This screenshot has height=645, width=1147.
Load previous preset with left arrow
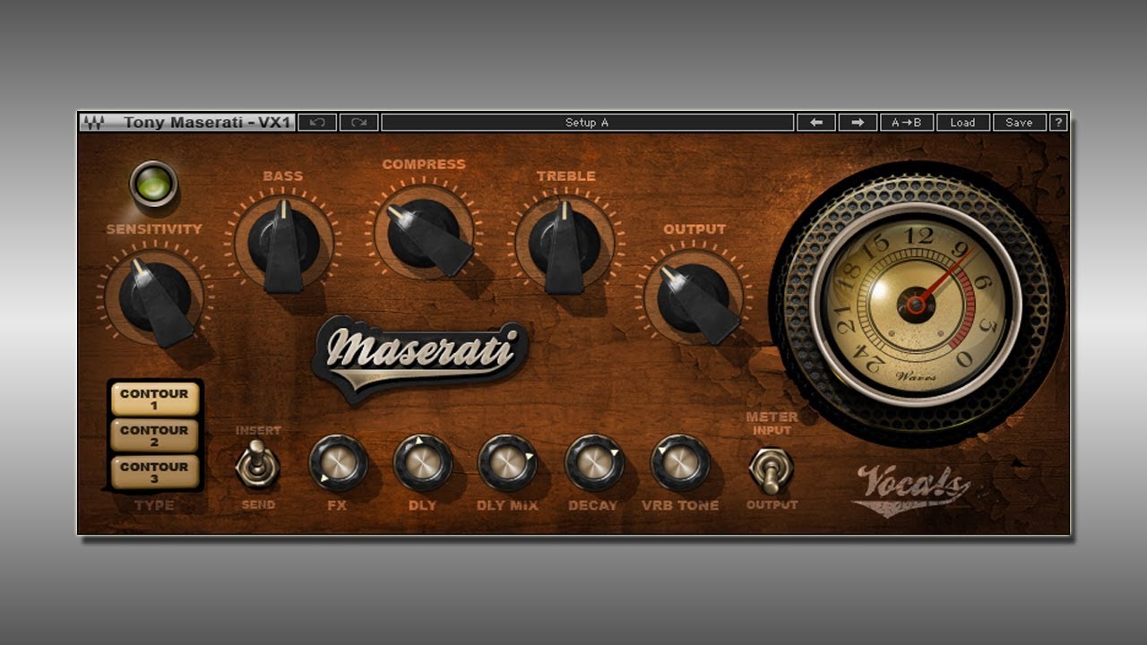(816, 123)
